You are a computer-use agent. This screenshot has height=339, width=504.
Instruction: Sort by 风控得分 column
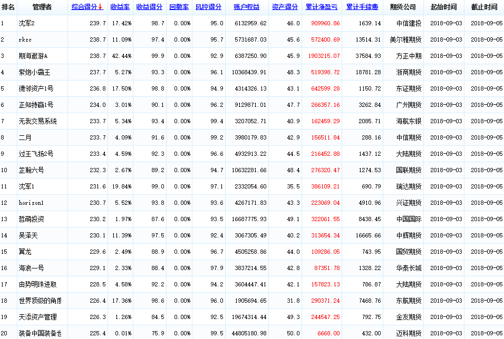click(x=209, y=7)
